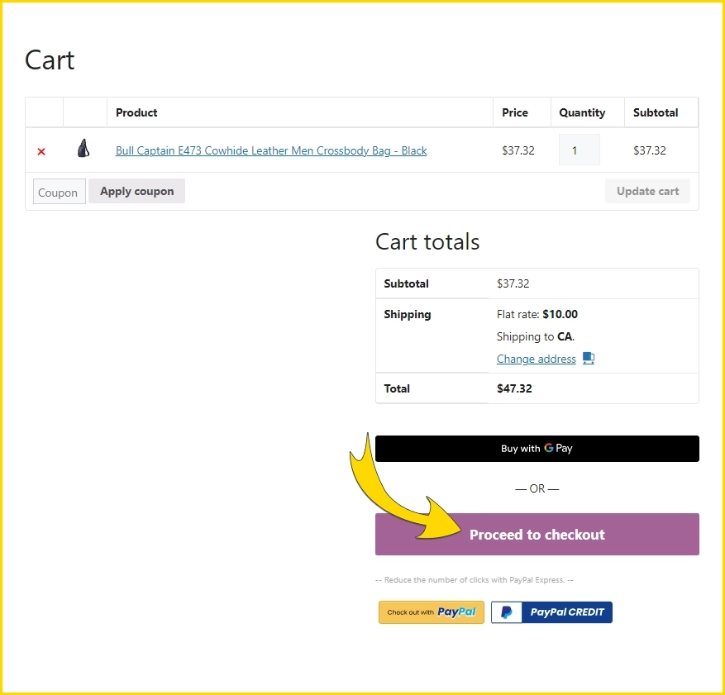Proceed to checkout
This screenshot has width=725, height=695.
click(537, 534)
